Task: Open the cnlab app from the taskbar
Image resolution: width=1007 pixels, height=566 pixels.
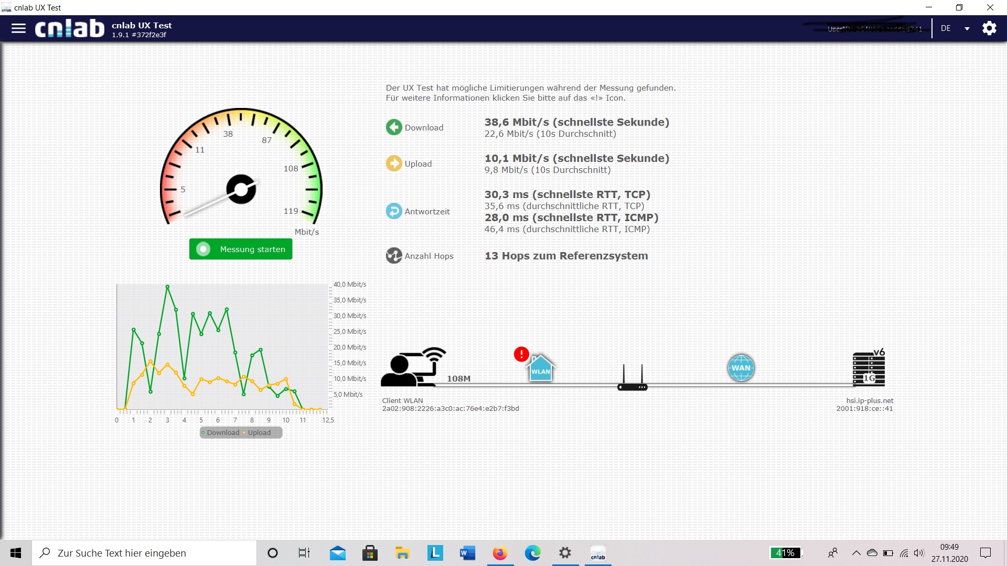Action: pyautogui.click(x=598, y=553)
